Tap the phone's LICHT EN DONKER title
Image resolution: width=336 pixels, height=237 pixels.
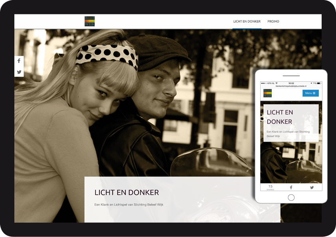pos(280,117)
